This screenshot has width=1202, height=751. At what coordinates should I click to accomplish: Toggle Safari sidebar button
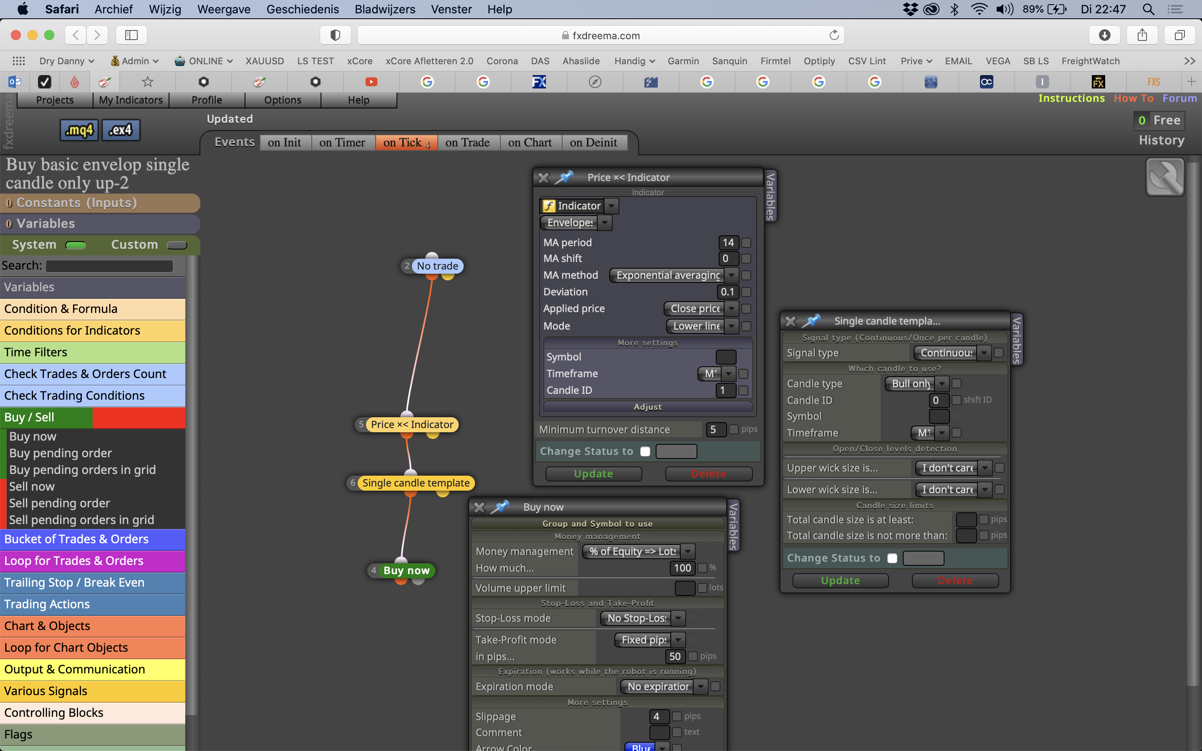coord(131,35)
